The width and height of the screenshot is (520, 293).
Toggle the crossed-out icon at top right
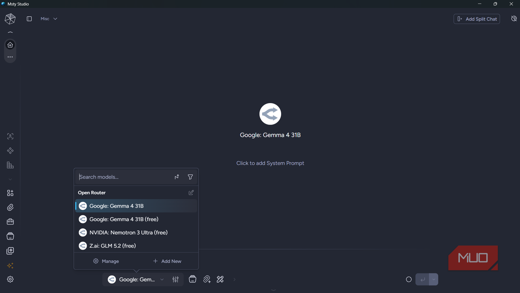tap(514, 19)
